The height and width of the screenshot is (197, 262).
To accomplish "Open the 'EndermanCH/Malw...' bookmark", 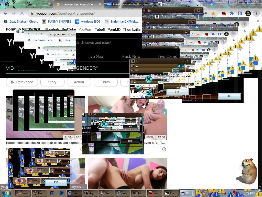I will click(122, 22).
